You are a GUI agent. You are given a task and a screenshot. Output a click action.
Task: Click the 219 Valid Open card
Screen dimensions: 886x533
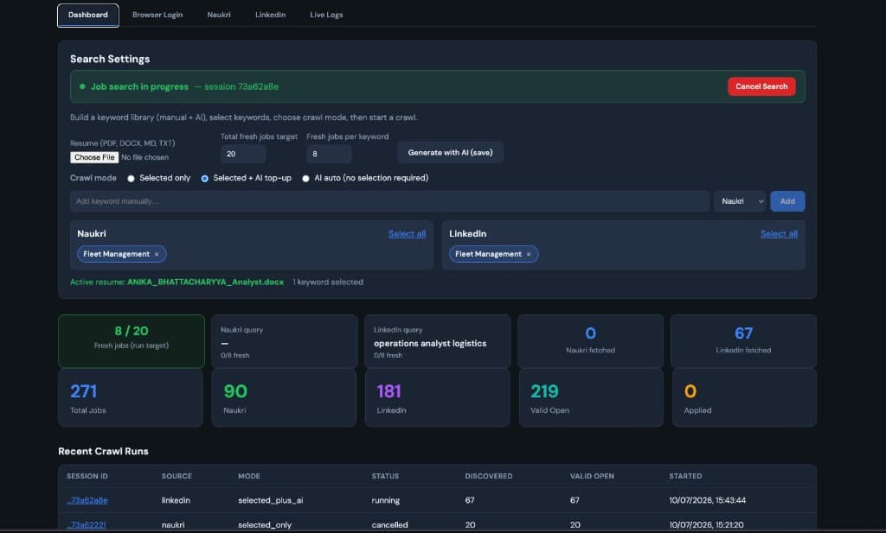tap(591, 398)
